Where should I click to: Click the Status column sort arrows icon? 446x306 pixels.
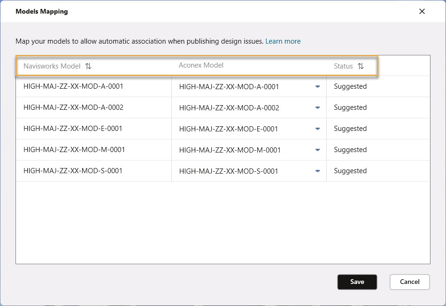[361, 66]
